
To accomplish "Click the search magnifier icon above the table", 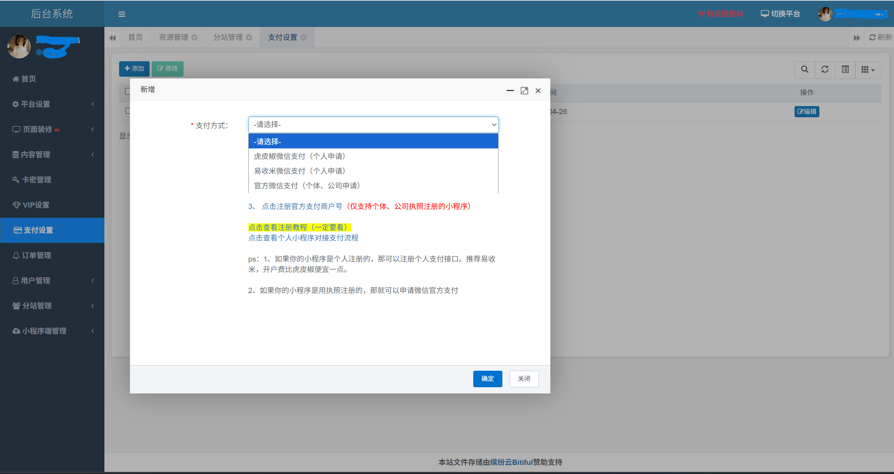I will pos(804,70).
